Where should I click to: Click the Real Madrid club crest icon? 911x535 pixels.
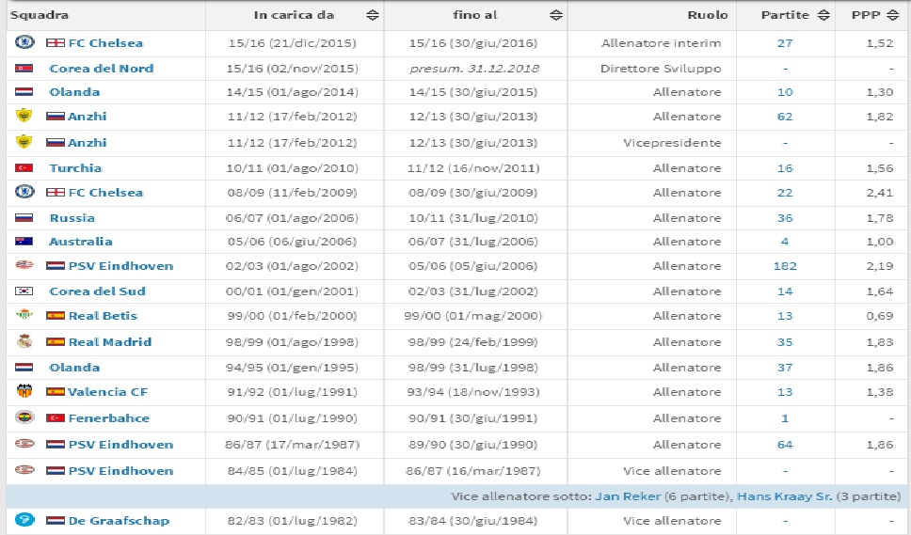pos(24,341)
